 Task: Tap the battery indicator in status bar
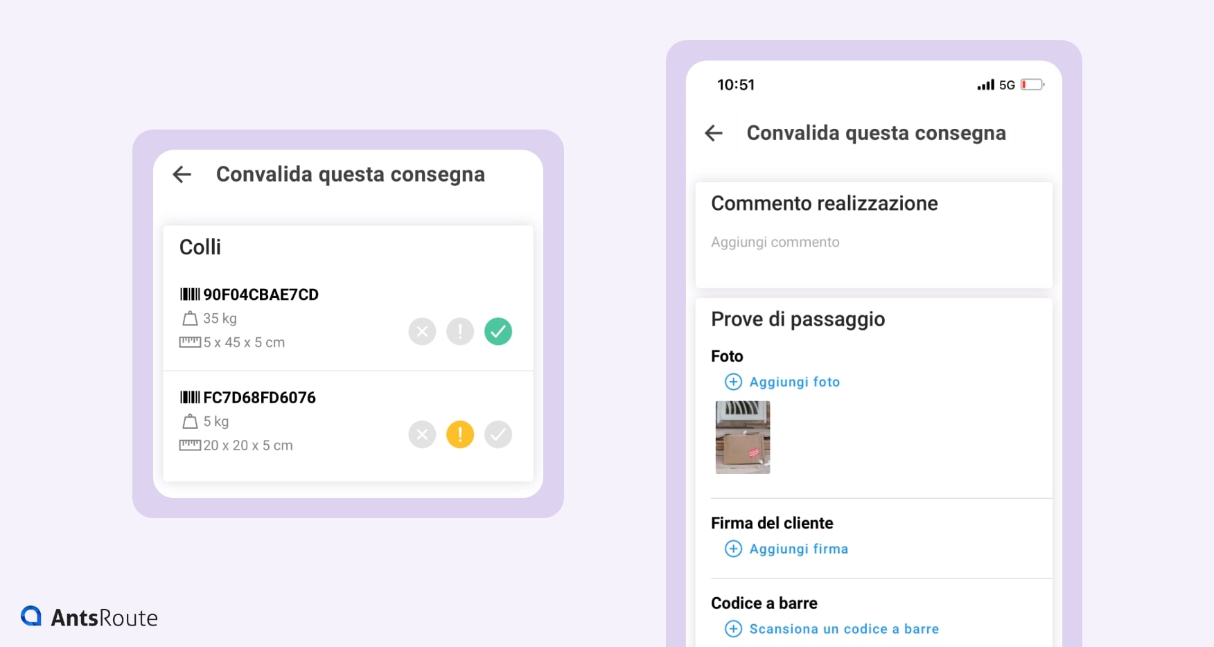click(1032, 85)
